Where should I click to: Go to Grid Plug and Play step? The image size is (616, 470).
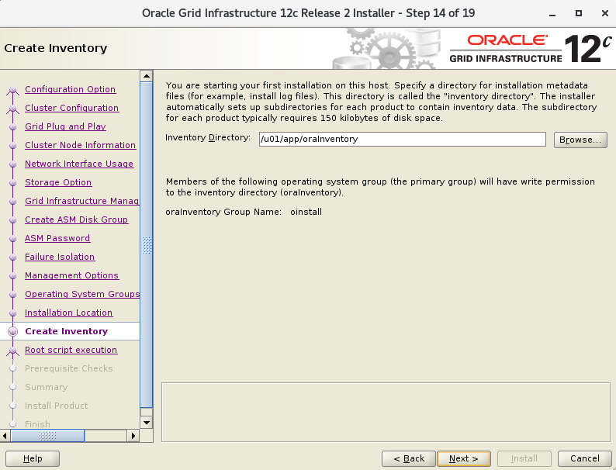65,126
